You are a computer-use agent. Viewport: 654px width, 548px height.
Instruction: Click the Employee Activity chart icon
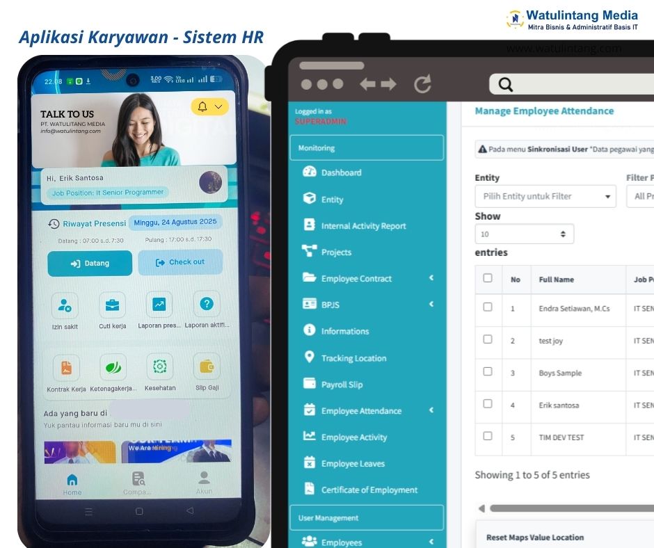[310, 436]
